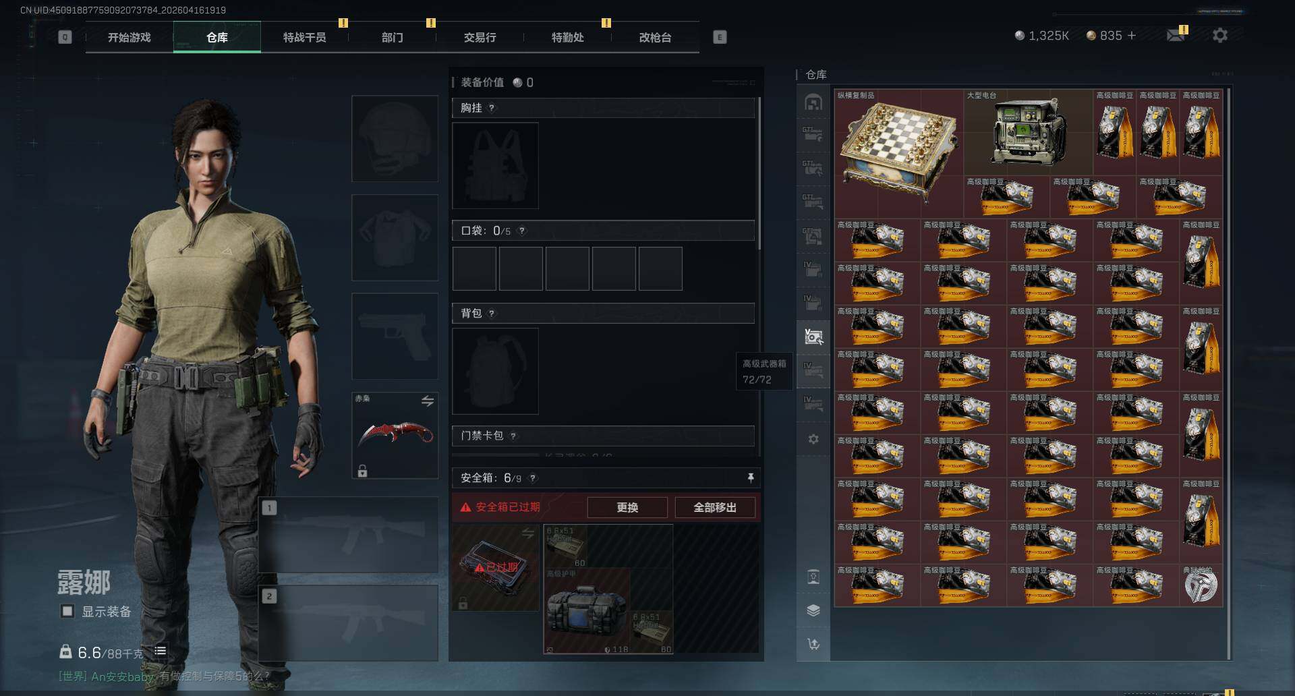Expand the weight details list icon
This screenshot has width=1295, height=696.
click(161, 651)
